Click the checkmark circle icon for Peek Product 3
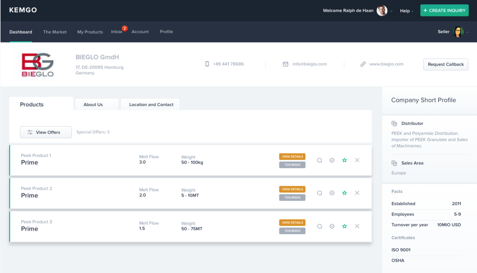 click(332, 226)
